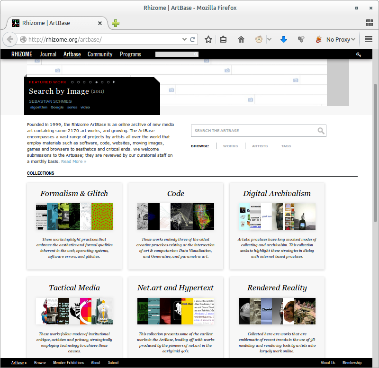379x368 pixels.
Task: Open the Firefox hamburger menu
Action: pos(369,40)
